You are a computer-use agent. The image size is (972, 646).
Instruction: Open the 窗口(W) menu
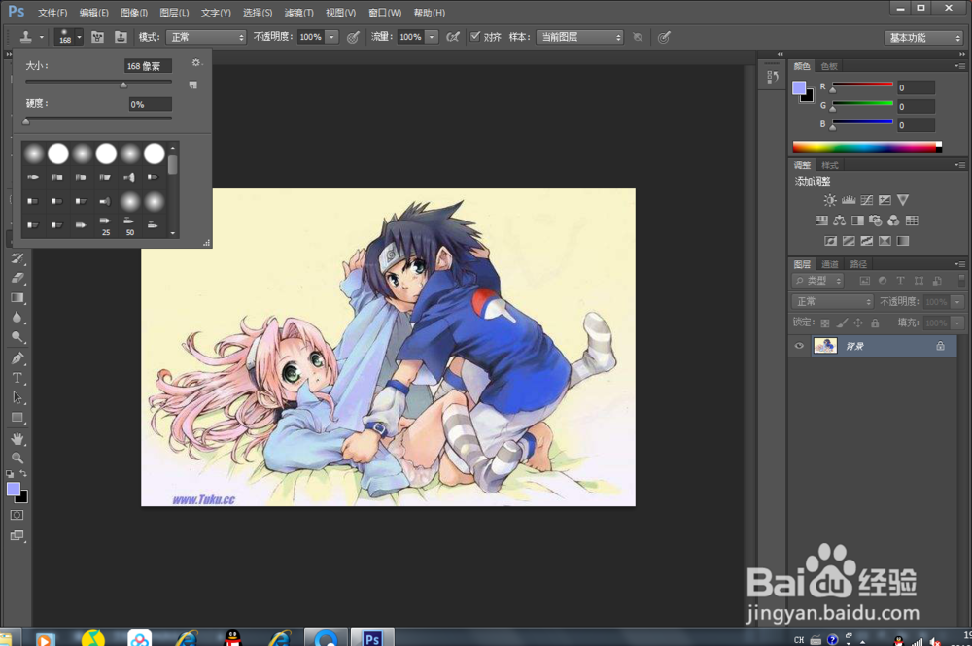click(384, 13)
